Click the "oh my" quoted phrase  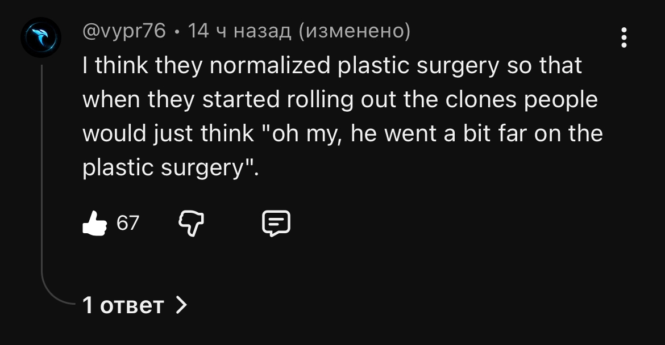pos(303,134)
